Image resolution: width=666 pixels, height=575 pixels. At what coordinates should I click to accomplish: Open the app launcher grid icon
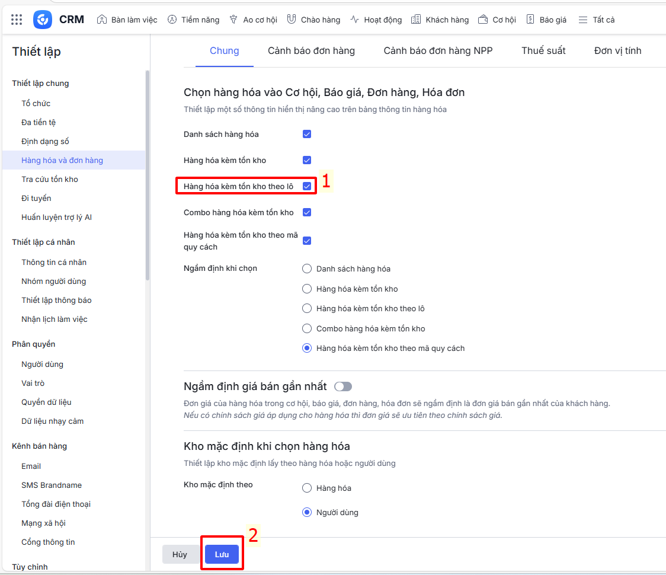click(x=17, y=20)
